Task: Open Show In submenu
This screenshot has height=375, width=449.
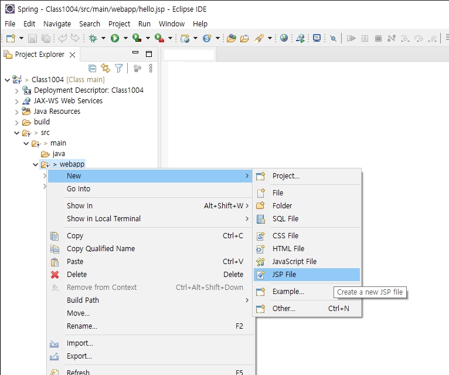Action: tap(150, 206)
